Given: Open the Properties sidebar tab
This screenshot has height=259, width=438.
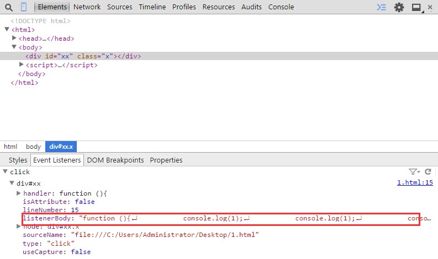Looking at the screenshot, I should [x=166, y=160].
